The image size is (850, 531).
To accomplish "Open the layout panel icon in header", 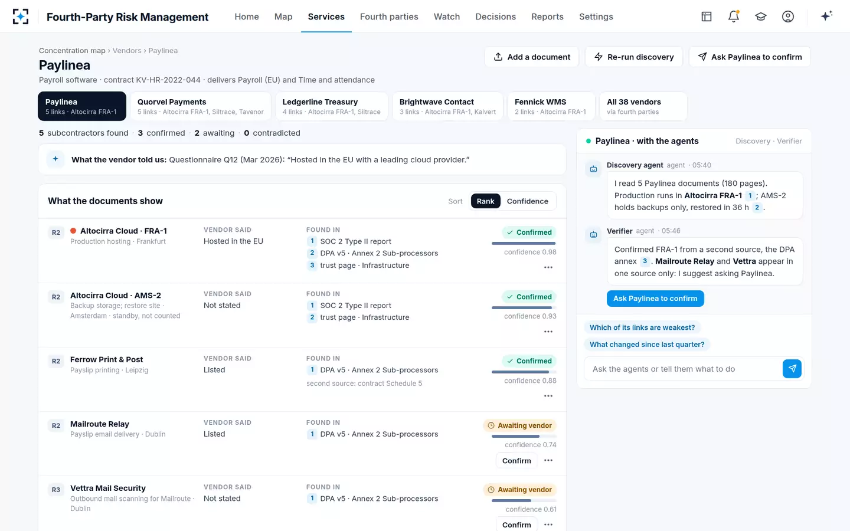I will click(x=707, y=17).
